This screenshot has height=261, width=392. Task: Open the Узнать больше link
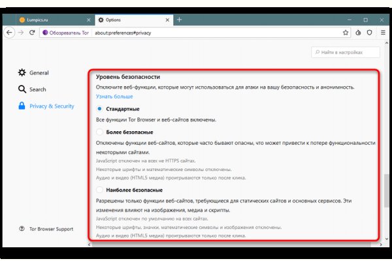click(114, 97)
